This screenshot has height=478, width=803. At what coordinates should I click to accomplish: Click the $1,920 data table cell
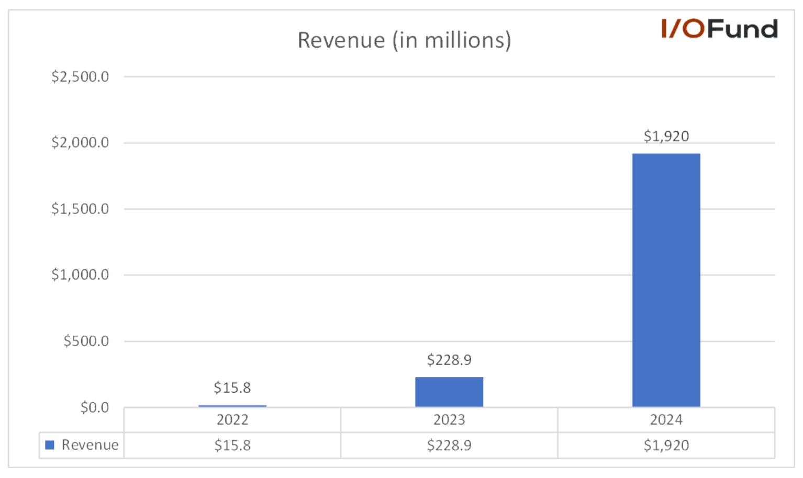coord(666,446)
